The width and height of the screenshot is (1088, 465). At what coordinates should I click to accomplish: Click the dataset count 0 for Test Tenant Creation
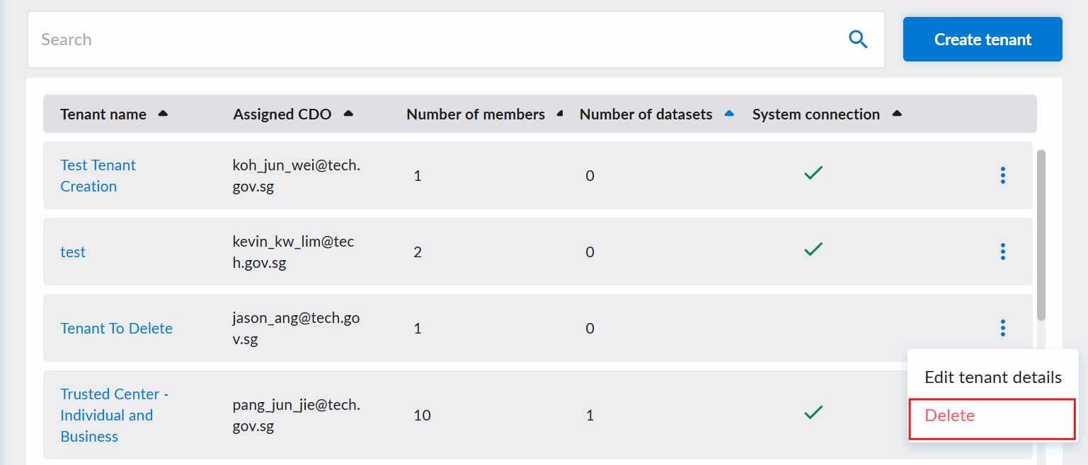pos(590,176)
